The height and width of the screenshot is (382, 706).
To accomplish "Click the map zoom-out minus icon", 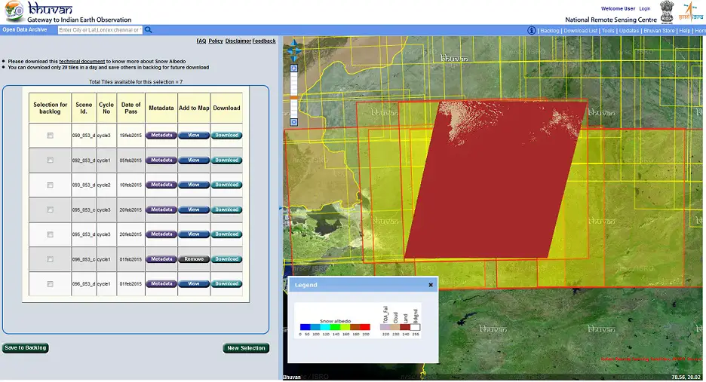I will pyautogui.click(x=293, y=122).
